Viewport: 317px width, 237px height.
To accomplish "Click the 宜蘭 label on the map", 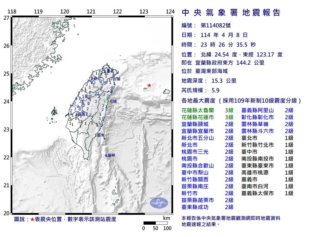I will click(117, 79).
